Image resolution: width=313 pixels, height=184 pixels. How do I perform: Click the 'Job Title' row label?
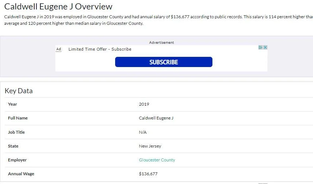16,132
